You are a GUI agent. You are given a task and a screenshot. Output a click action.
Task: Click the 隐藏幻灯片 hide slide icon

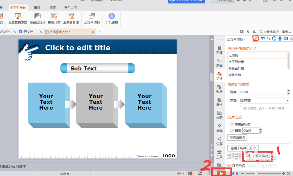pyautogui.click(x=38, y=19)
